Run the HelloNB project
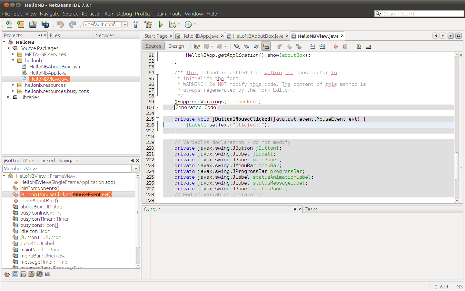This screenshot has height=291, width=465. click(161, 24)
